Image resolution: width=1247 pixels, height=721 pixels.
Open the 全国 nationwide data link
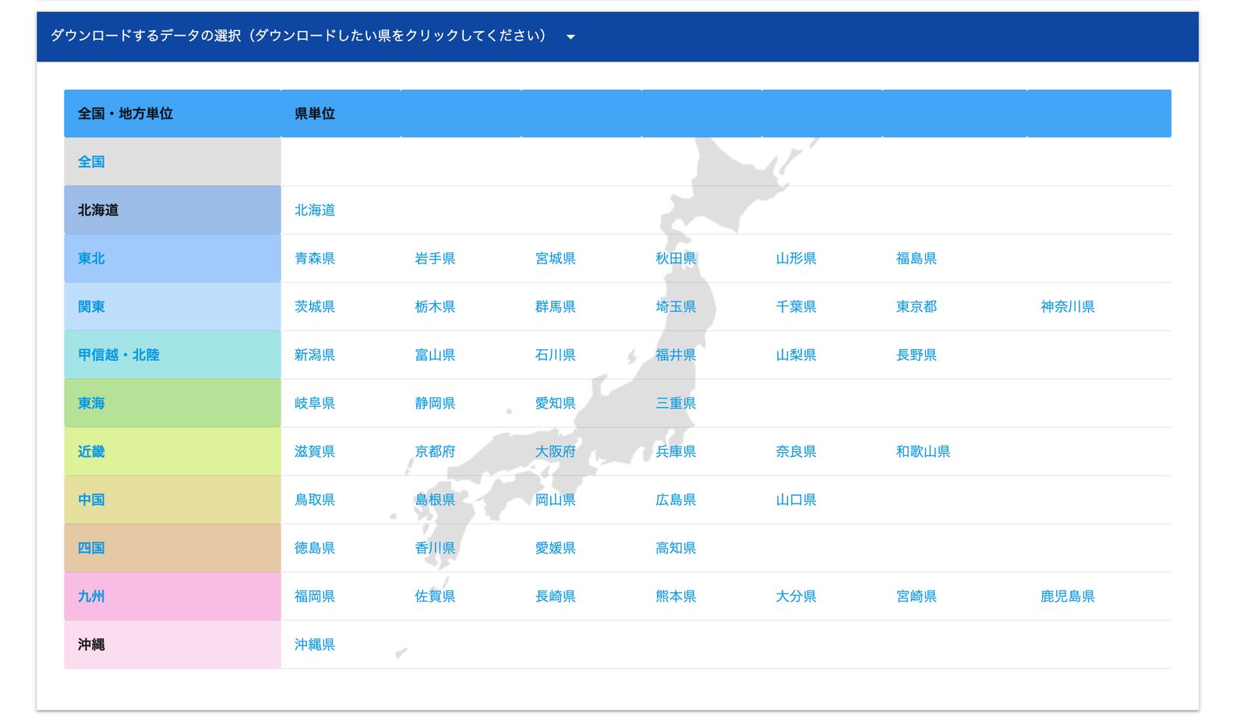(x=91, y=162)
